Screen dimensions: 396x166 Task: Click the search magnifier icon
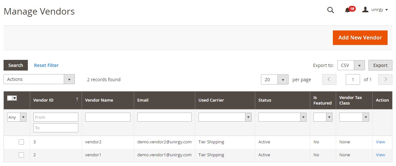330,10
